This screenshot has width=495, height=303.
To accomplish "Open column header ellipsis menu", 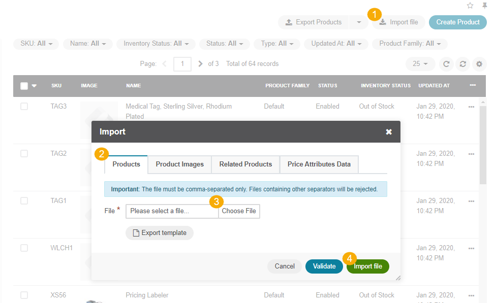I will point(473,85).
